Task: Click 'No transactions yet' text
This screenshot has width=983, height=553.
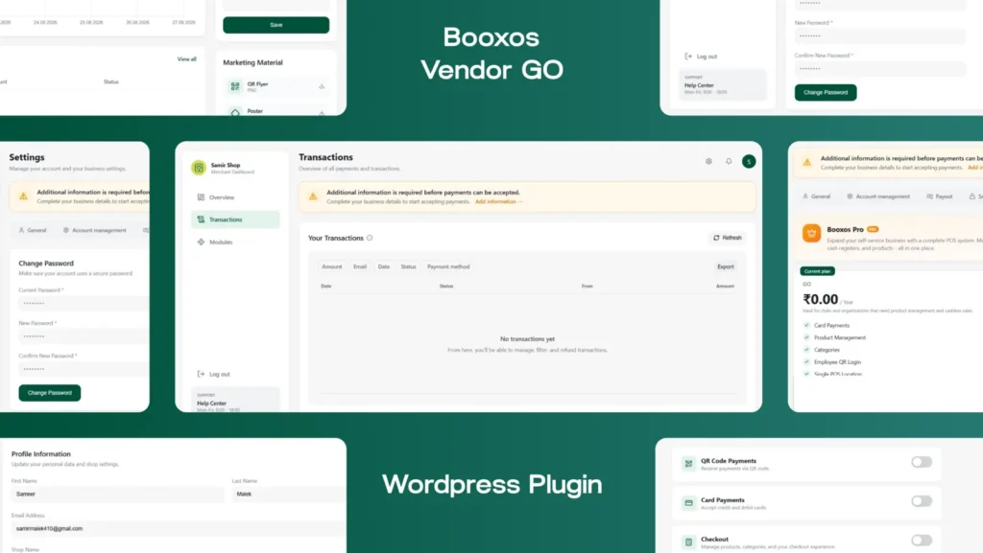Action: click(527, 339)
